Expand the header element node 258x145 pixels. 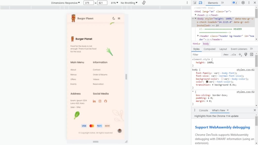coord(198,36)
